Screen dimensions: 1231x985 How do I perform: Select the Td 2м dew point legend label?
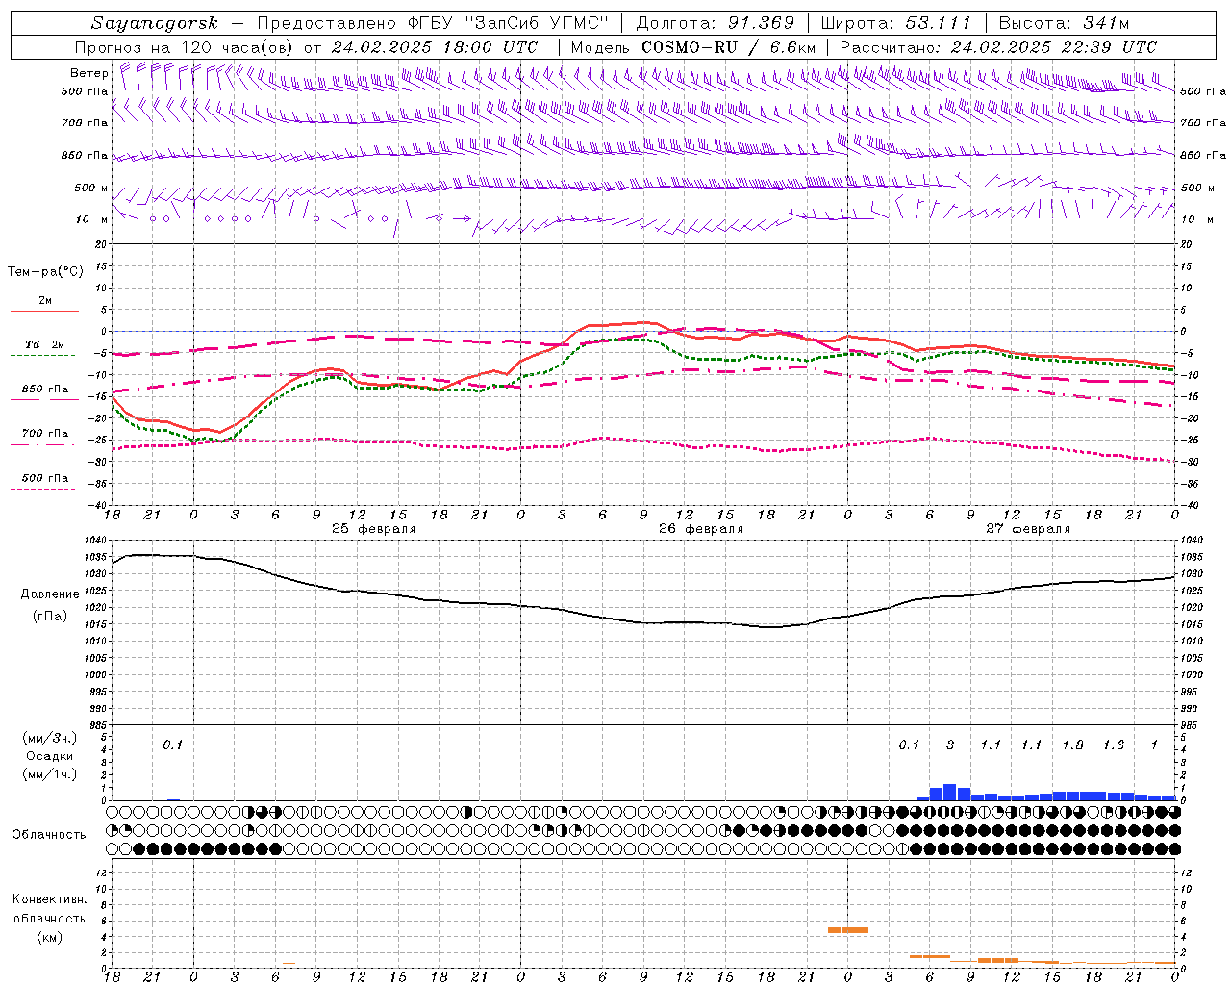coord(45,344)
